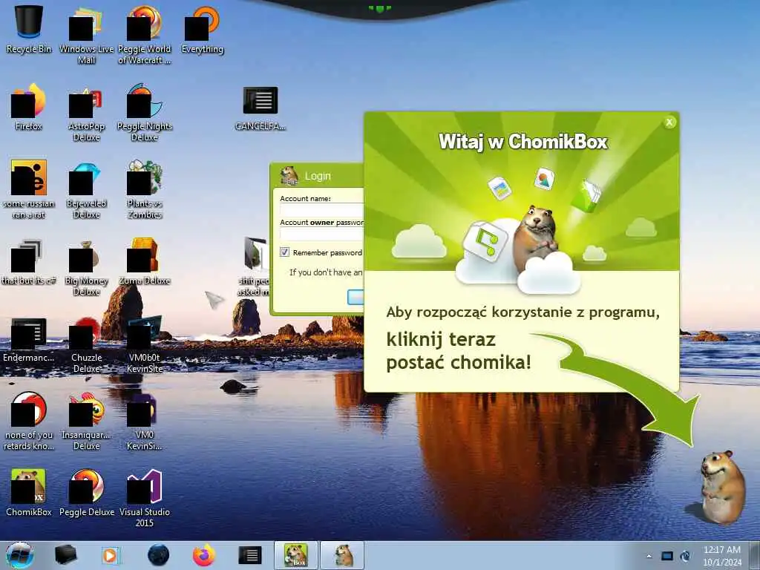Select the 'some russian ran a rat' icon
Viewport: 760px width, 570px height.
(29, 189)
